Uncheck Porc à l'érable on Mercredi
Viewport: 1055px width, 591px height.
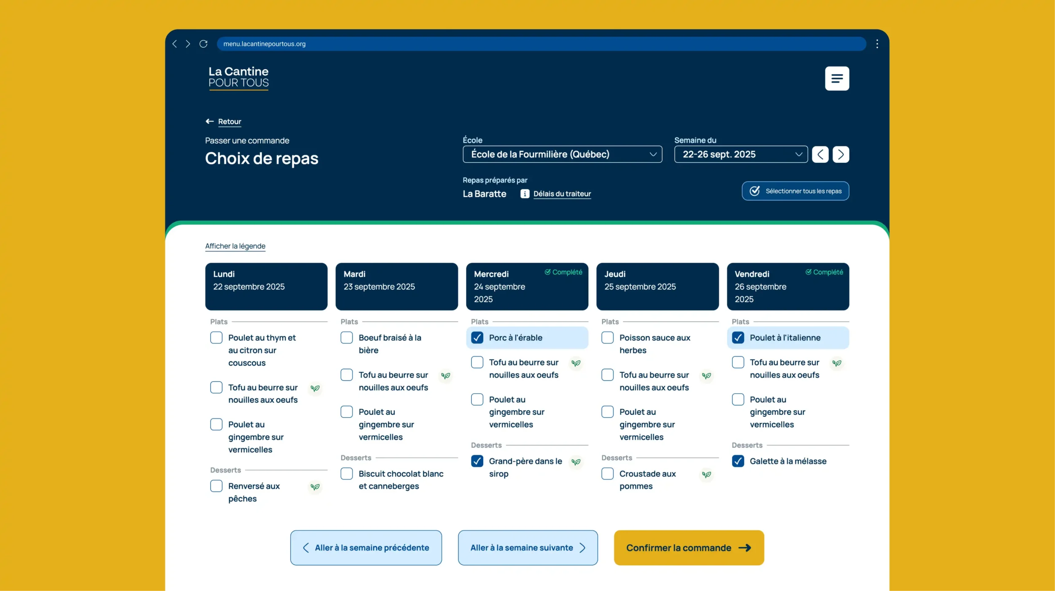[x=477, y=337]
